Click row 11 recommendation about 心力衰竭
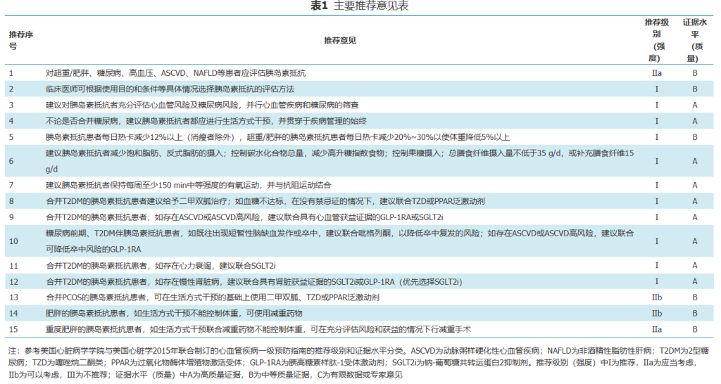 coord(161,265)
